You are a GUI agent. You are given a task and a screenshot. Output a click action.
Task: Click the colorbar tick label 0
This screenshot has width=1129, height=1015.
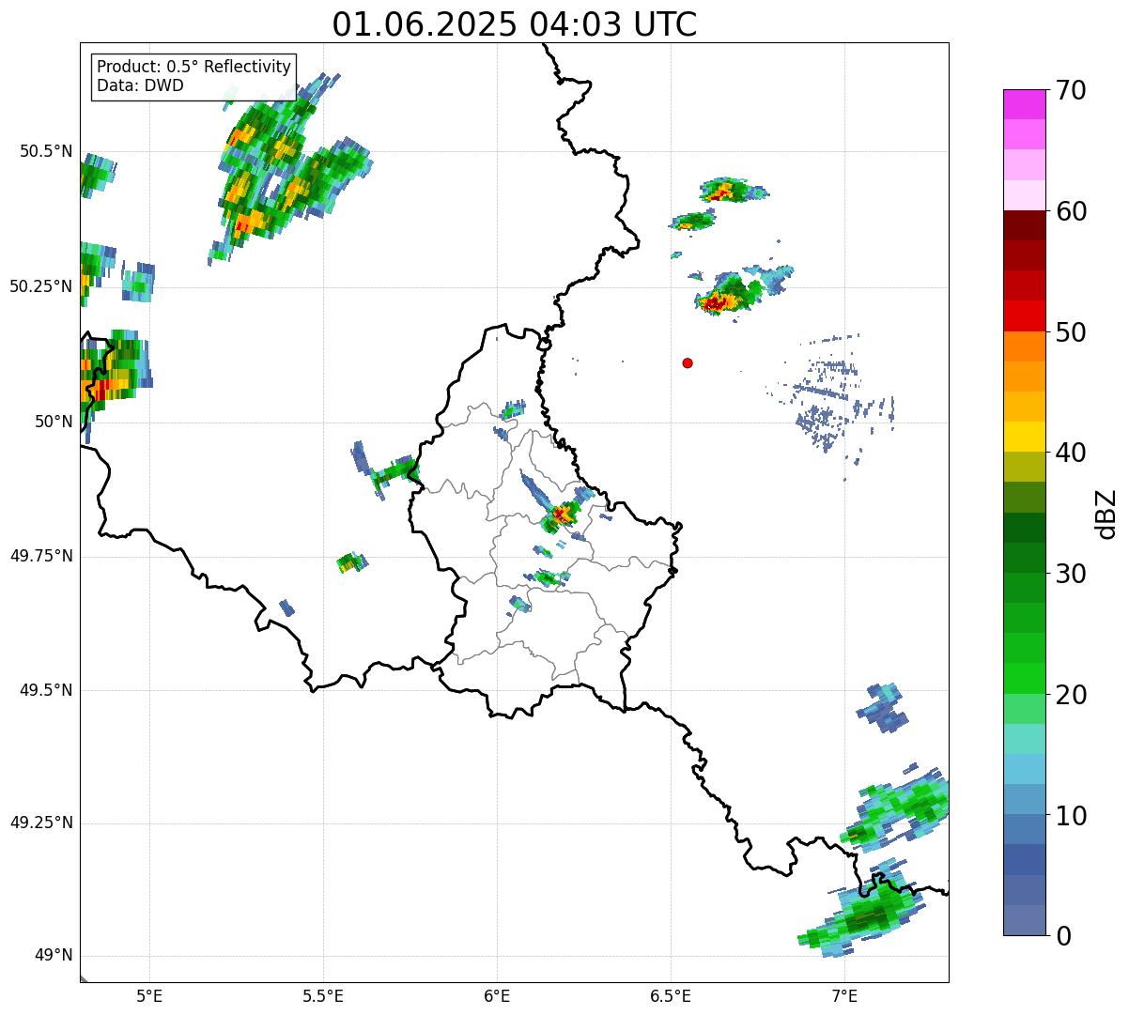tap(1063, 936)
